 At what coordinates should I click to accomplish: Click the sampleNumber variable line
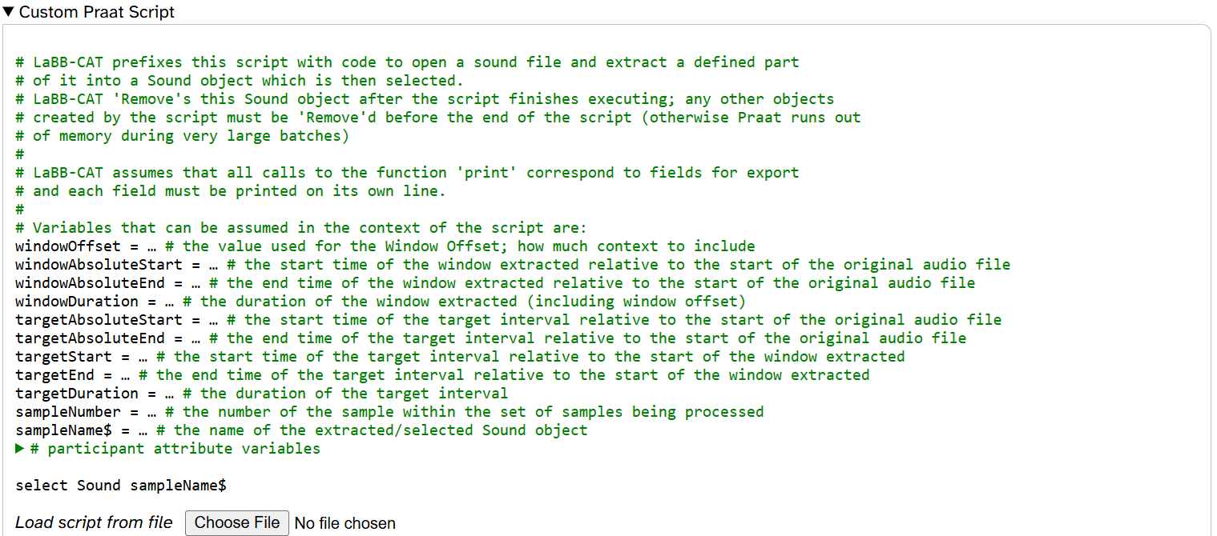[389, 412]
